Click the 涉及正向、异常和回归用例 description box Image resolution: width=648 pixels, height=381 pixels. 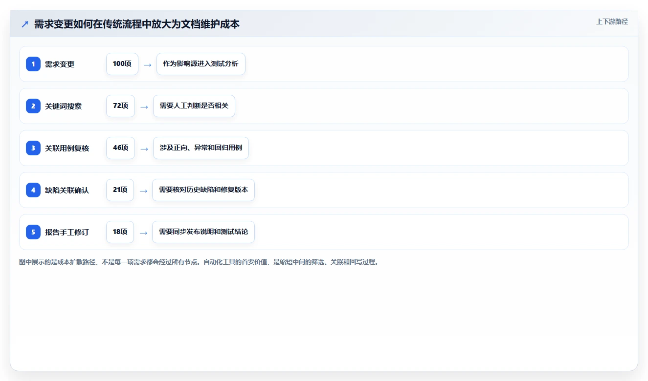(x=201, y=148)
